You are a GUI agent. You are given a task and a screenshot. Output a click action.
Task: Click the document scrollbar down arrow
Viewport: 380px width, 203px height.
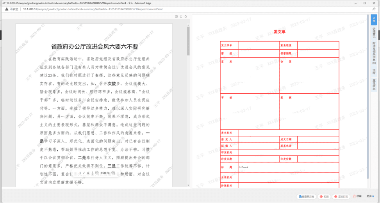[188, 185]
